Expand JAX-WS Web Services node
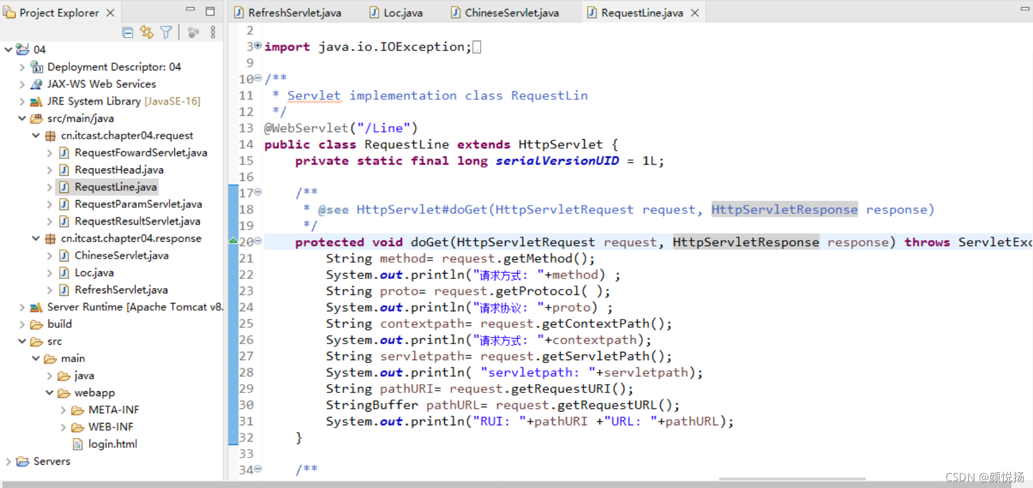This screenshot has height=488, width=1033. coord(22,84)
